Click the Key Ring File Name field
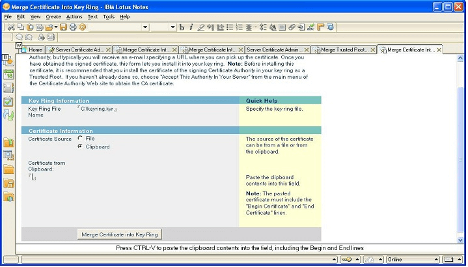The image size is (468, 267). 98,109
